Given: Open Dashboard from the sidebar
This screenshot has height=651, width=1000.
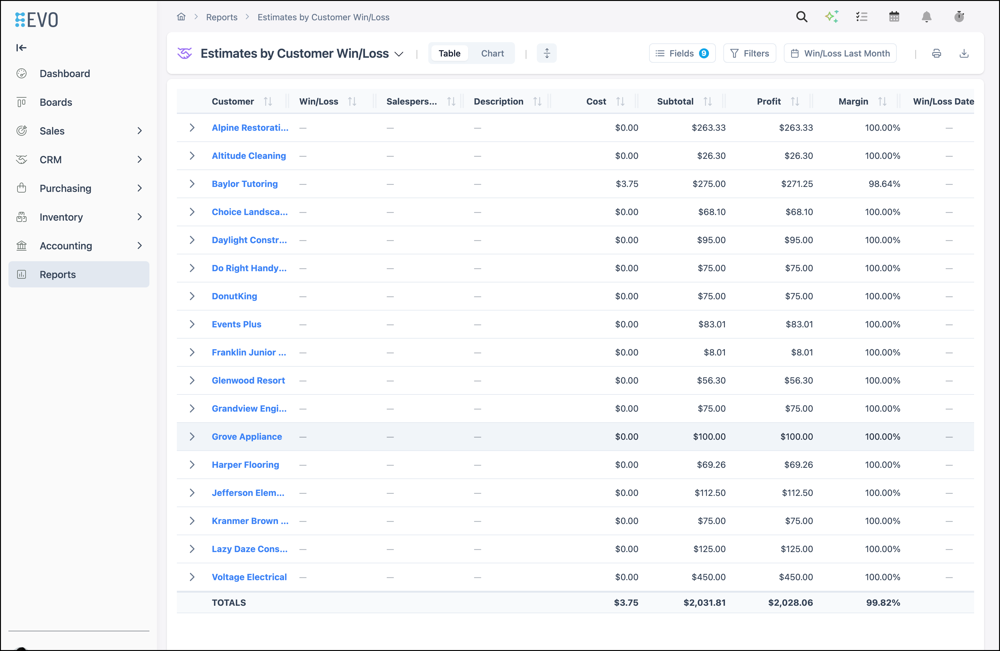Looking at the screenshot, I should coord(79,74).
